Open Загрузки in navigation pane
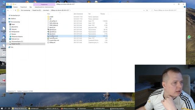The height and width of the screenshot is (110, 195). [14, 29]
